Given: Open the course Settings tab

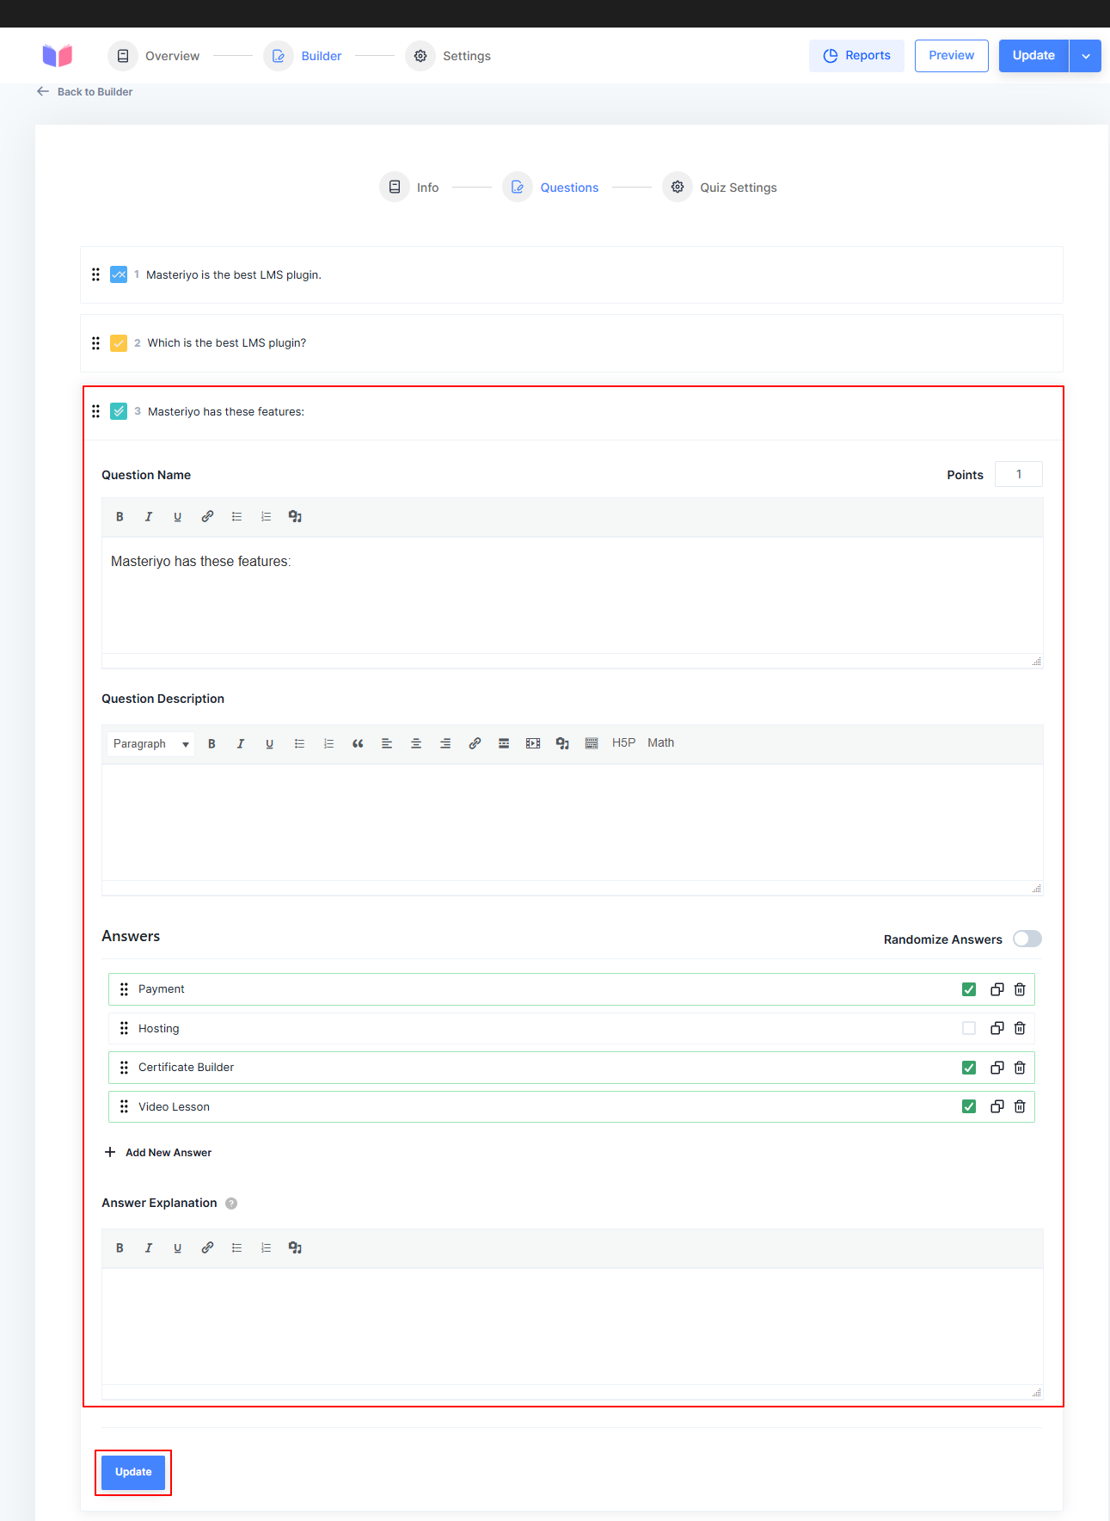Looking at the screenshot, I should [448, 56].
